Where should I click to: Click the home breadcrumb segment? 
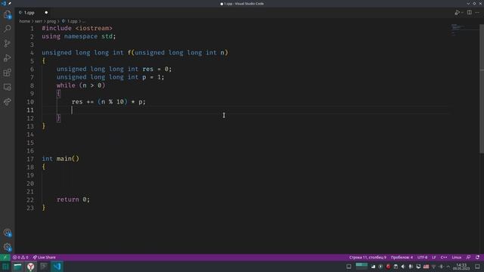[24, 21]
